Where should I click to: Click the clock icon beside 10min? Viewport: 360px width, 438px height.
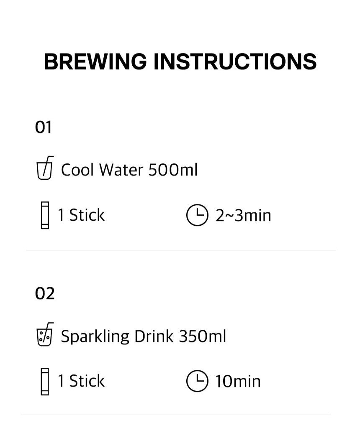[x=197, y=382]
